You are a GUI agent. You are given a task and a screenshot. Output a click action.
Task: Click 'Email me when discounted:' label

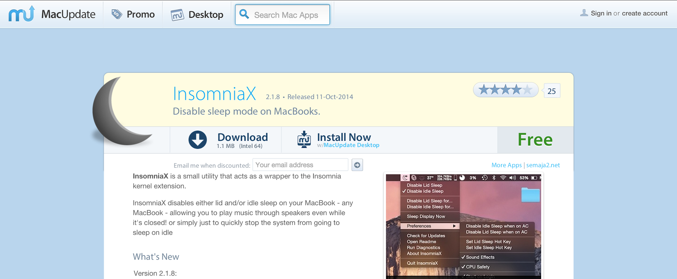click(x=212, y=165)
